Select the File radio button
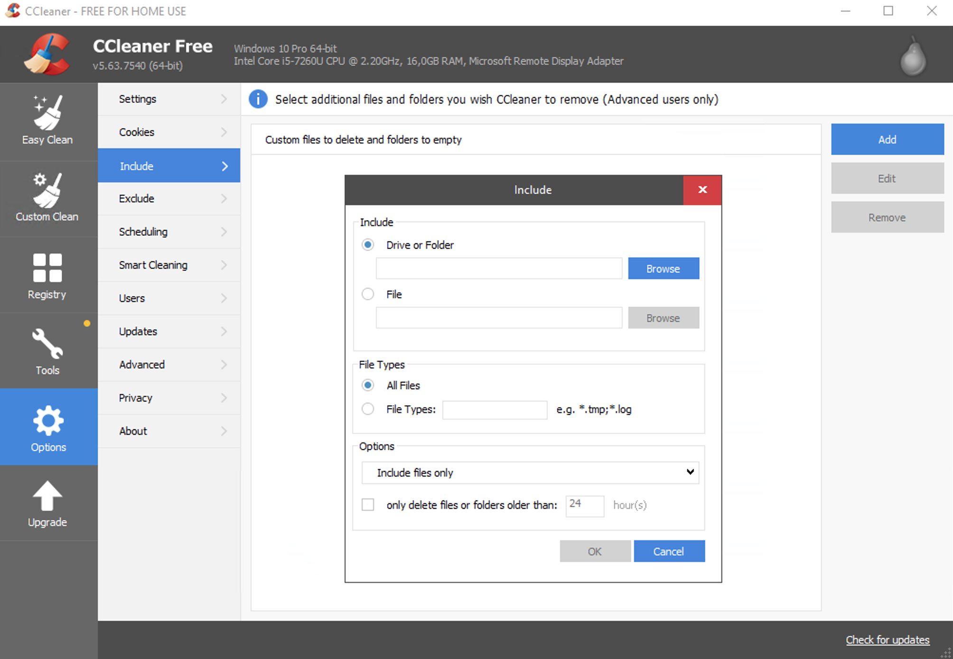This screenshot has width=953, height=659. coord(368,294)
